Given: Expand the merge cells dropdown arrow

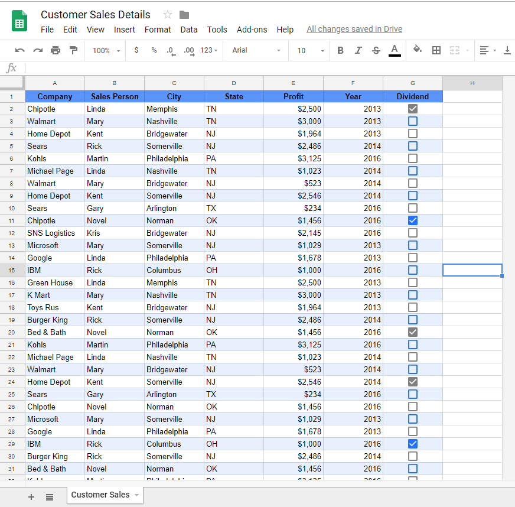Looking at the screenshot, I should point(467,51).
